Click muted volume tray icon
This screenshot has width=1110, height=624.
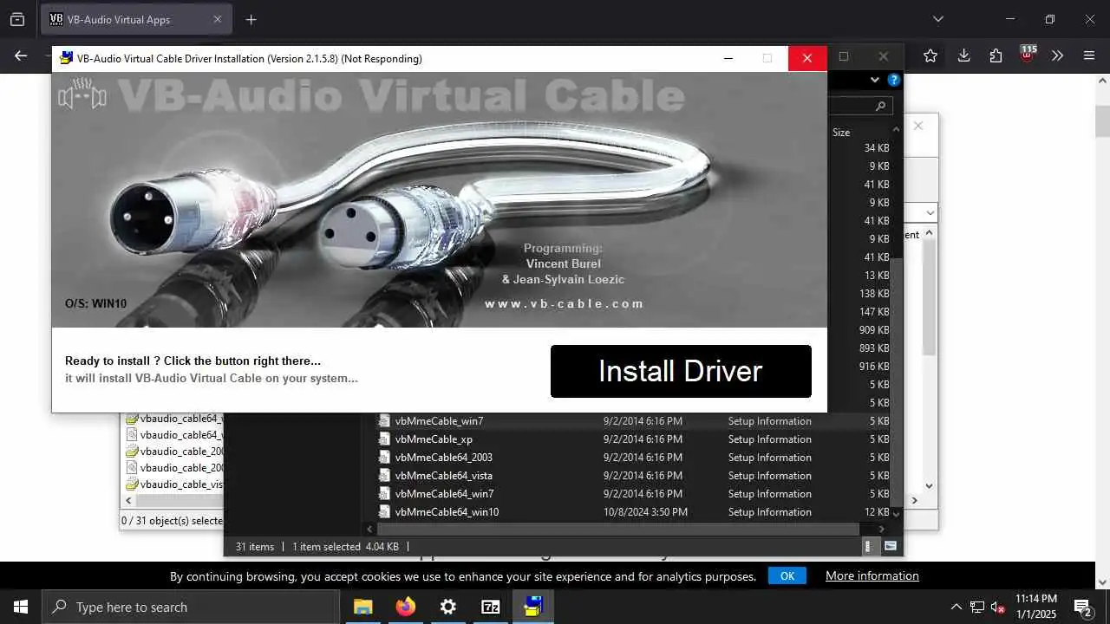(x=998, y=608)
